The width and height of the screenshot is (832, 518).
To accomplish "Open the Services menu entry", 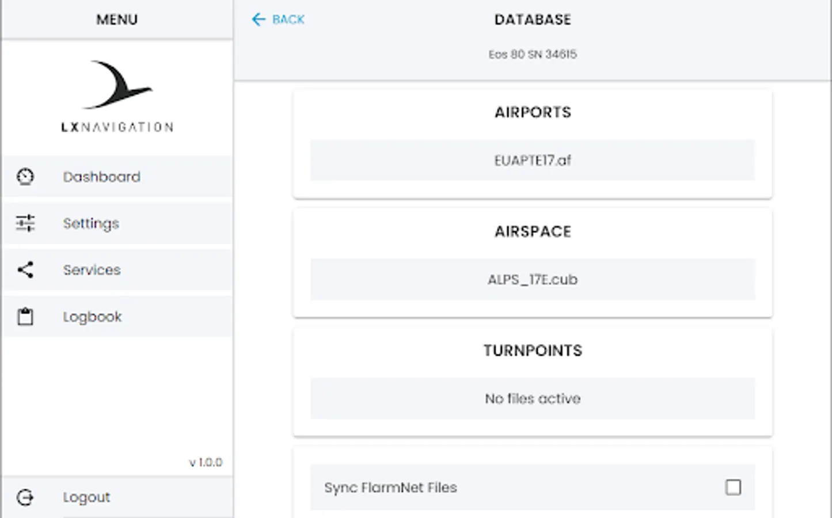I will (x=92, y=270).
